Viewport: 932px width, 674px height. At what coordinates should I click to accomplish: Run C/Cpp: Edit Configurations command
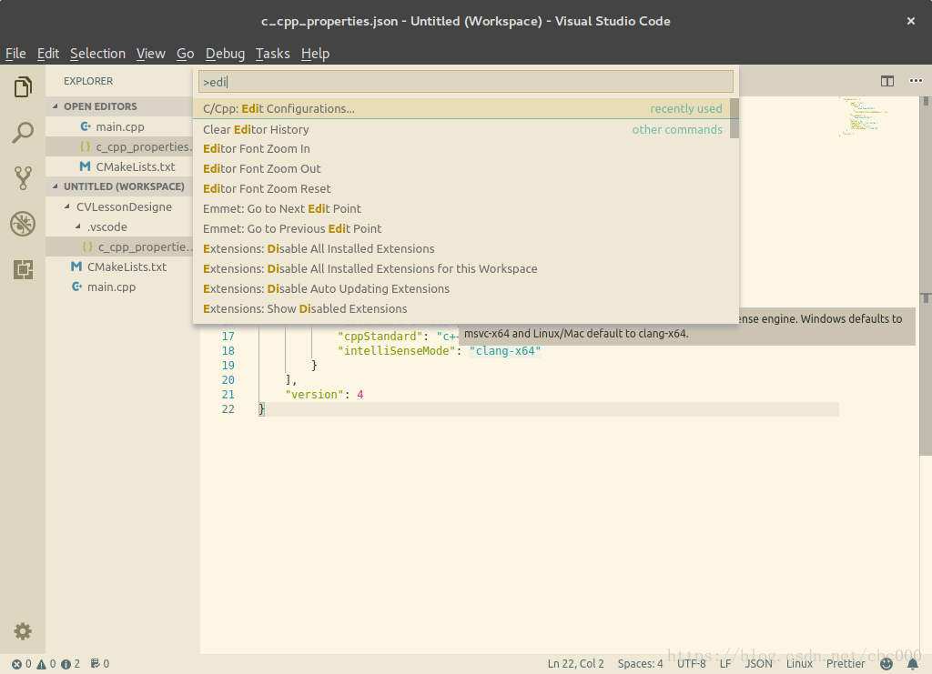click(461, 108)
